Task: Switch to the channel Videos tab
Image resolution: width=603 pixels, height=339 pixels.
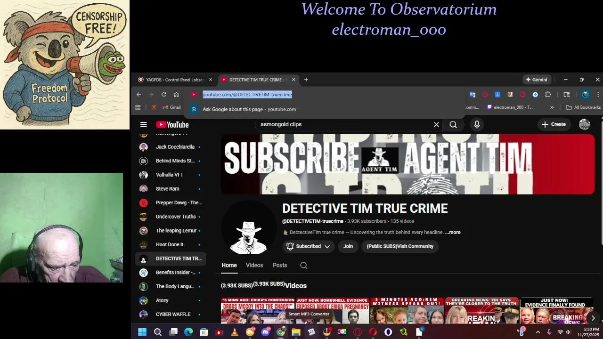Action: tap(254, 266)
